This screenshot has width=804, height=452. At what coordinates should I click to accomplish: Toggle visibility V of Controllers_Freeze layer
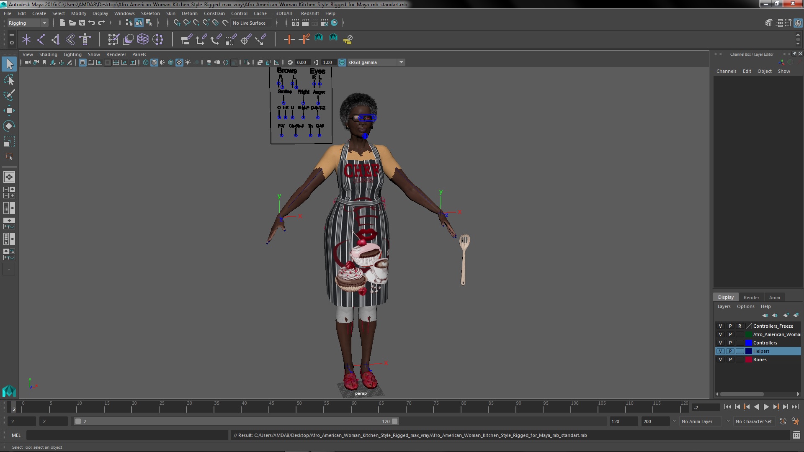(720, 326)
